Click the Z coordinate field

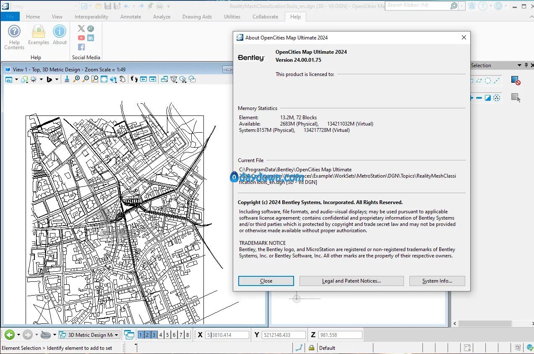(x=340, y=335)
